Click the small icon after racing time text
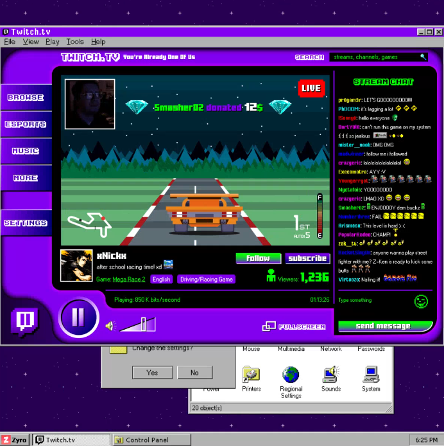This screenshot has height=446, width=444. click(168, 265)
